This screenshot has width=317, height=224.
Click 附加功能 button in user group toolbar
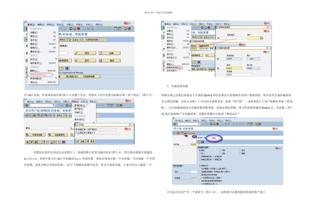[x=192, y=133]
